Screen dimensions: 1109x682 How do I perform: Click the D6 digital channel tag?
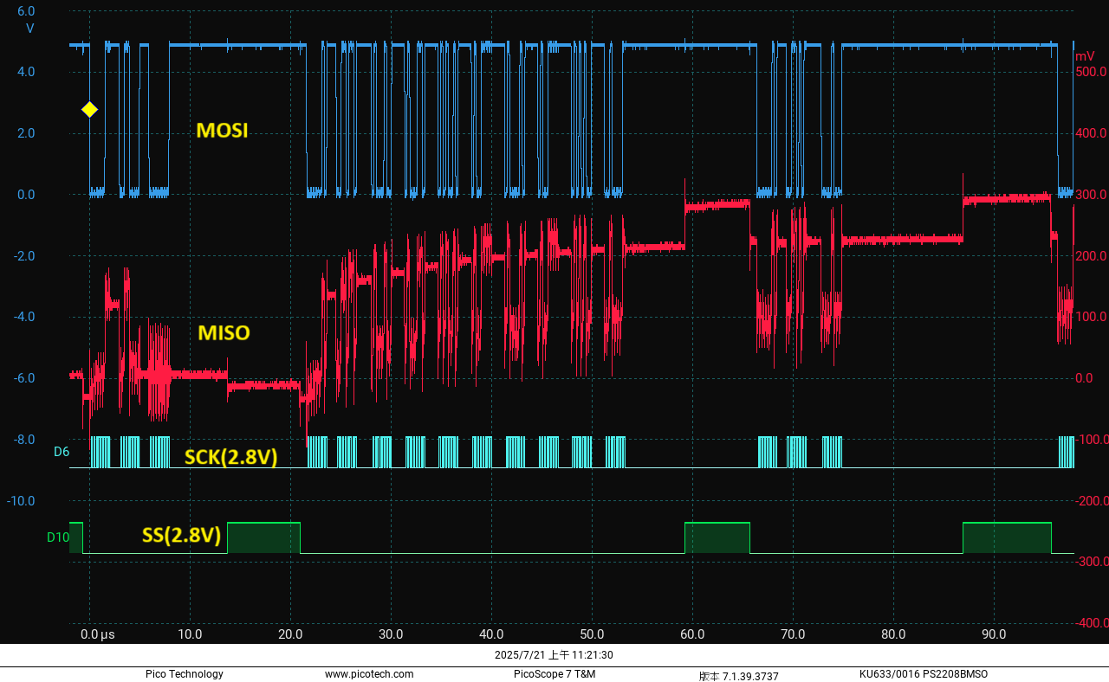click(61, 452)
